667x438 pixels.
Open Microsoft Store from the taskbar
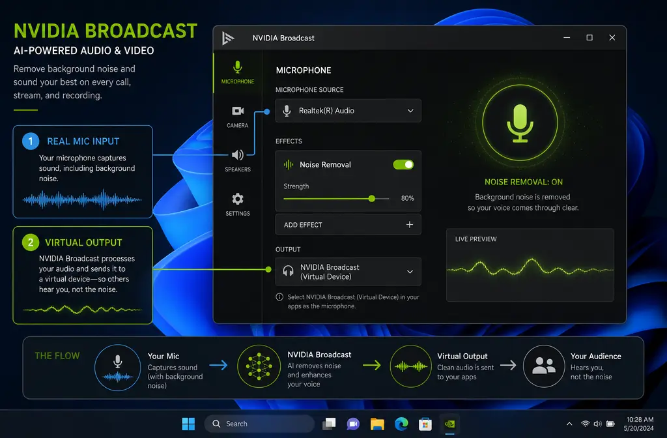point(425,424)
